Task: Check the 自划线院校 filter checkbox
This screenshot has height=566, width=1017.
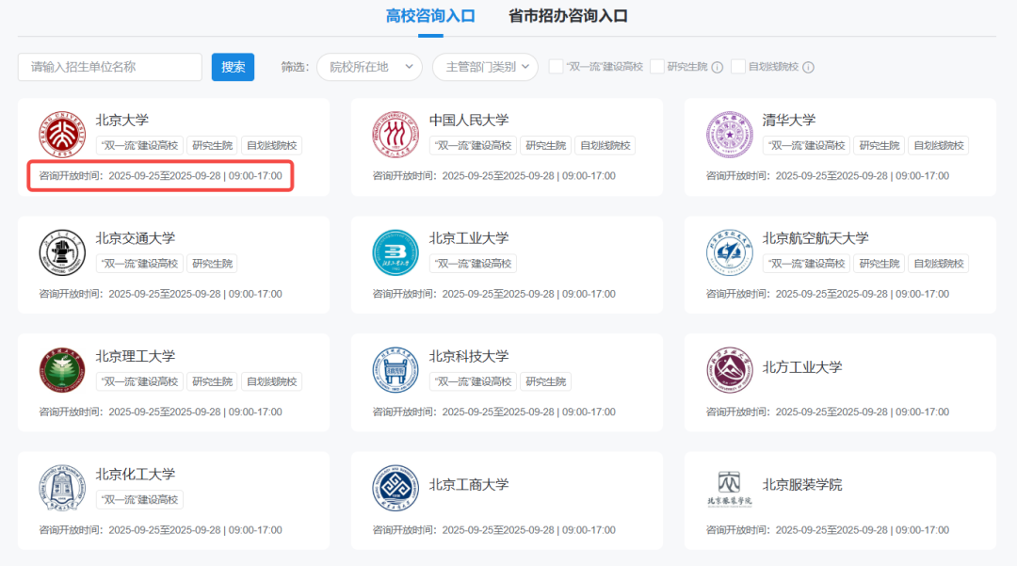Action: point(738,67)
